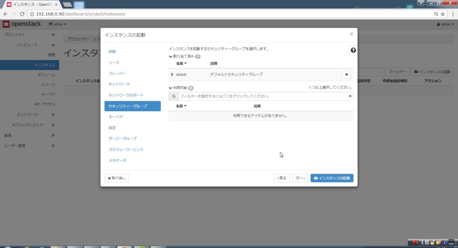Go to the ネットワークのポート wizard step
Screen dimensions: 458x248
[126, 95]
